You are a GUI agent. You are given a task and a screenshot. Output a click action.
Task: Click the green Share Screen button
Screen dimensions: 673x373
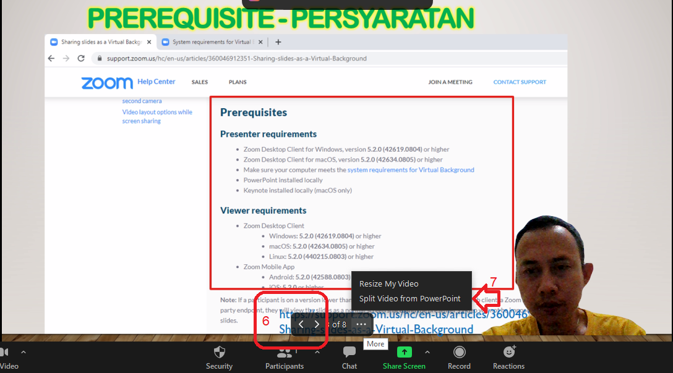[404, 358]
